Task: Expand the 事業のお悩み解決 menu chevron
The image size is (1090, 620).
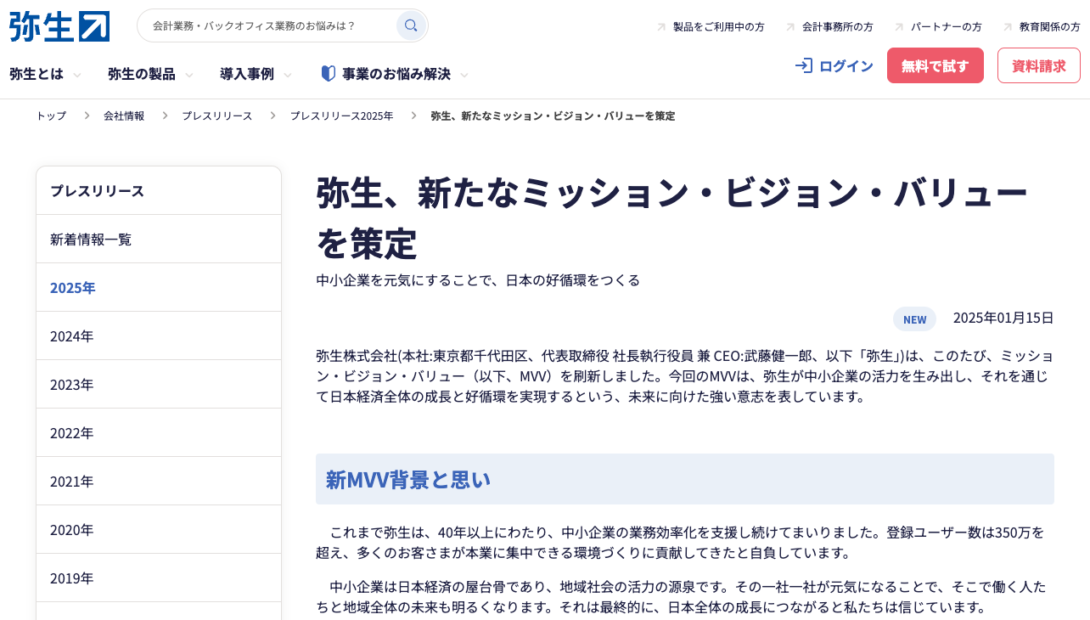Action: coord(464,75)
